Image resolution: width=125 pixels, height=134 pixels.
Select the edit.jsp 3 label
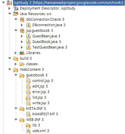40,86
